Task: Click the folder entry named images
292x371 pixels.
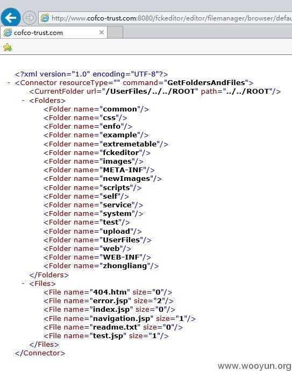Action: [x=94, y=162]
